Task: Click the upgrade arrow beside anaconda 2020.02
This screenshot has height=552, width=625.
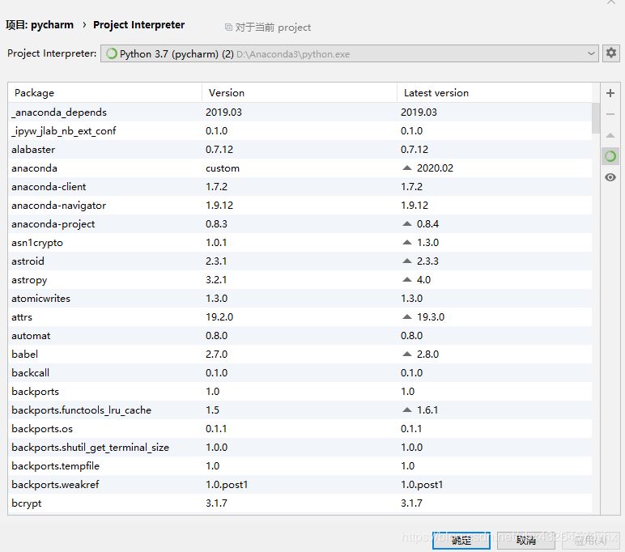Action: pyautogui.click(x=407, y=168)
